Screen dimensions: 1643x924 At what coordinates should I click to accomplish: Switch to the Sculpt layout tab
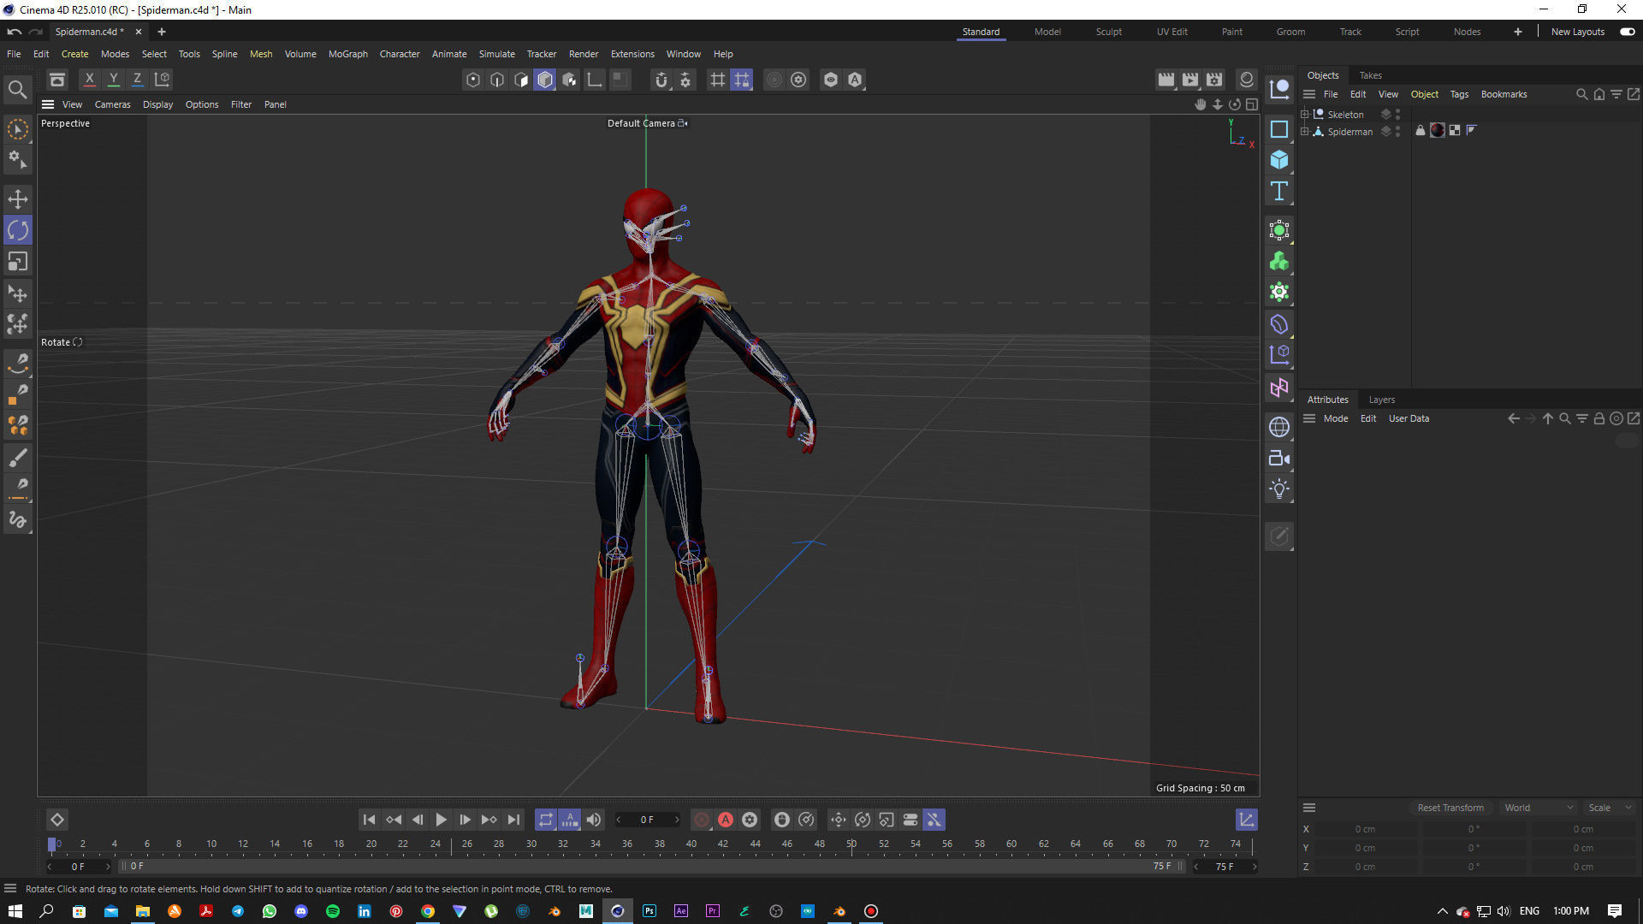[x=1108, y=32]
